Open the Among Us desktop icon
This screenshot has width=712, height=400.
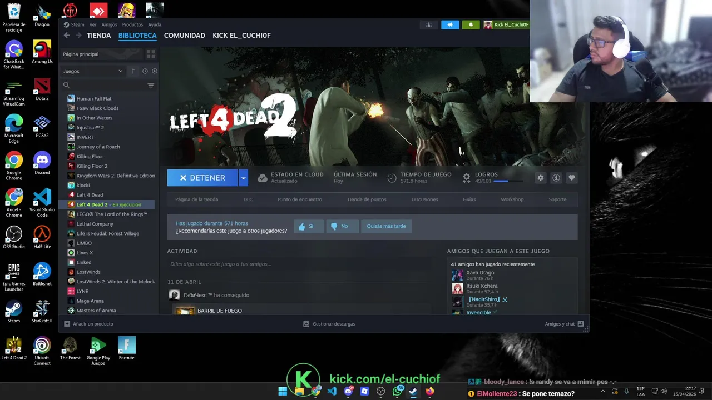pyautogui.click(x=42, y=52)
